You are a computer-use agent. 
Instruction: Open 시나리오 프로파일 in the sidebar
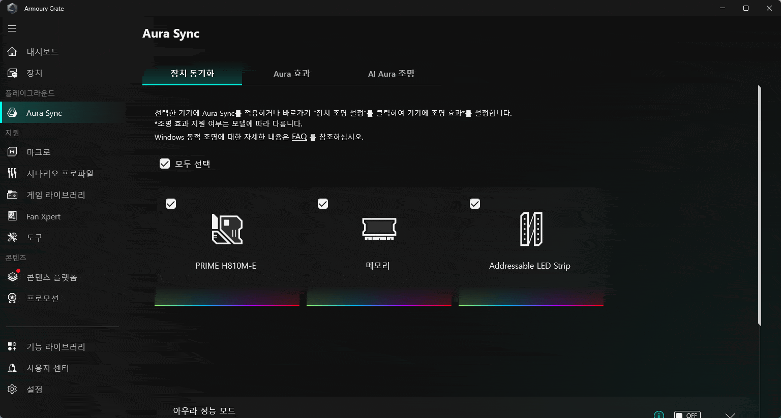click(x=62, y=173)
